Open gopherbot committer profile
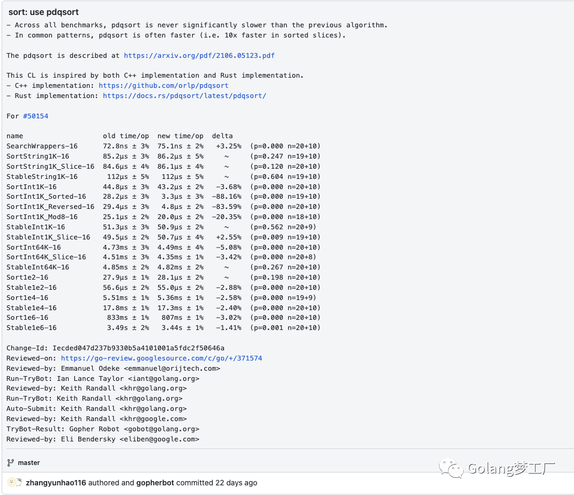The height and width of the screenshot is (495, 574). (155, 483)
